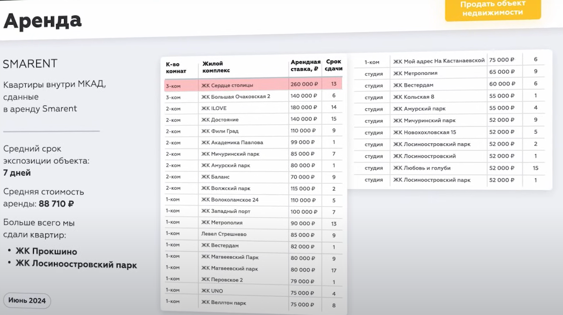Click the 'ЖК UNO' cell
This screenshot has width=563, height=315.
pos(212,291)
